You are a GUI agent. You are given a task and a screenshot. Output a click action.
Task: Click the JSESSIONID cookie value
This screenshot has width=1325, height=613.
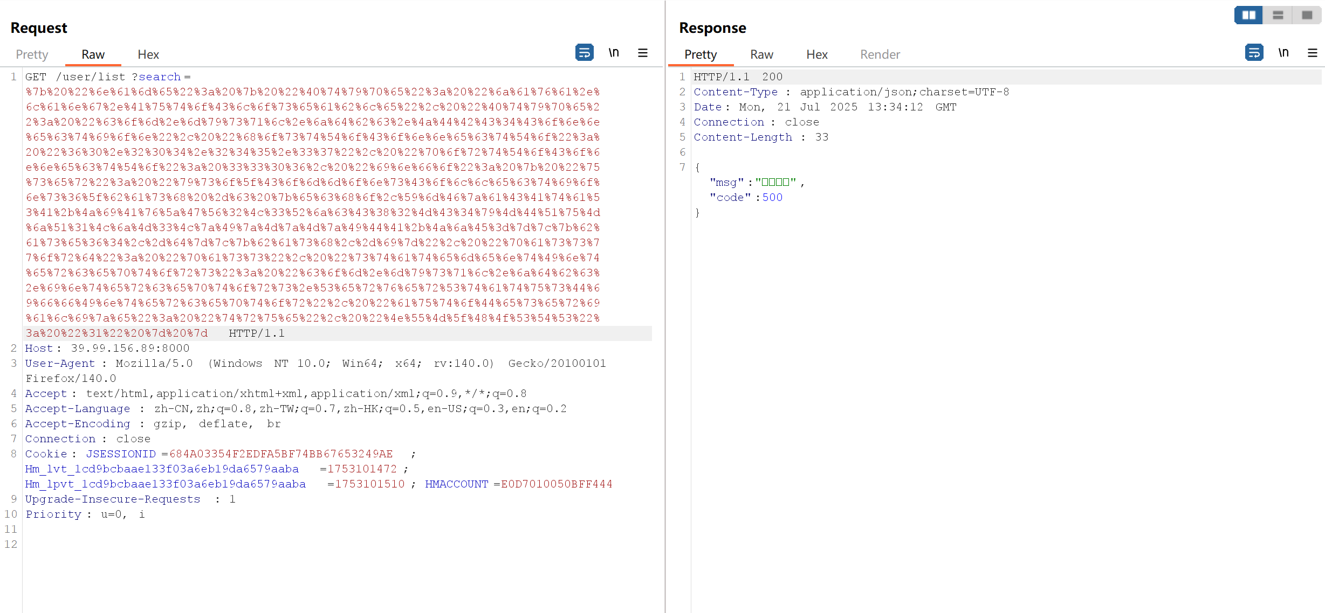click(281, 454)
